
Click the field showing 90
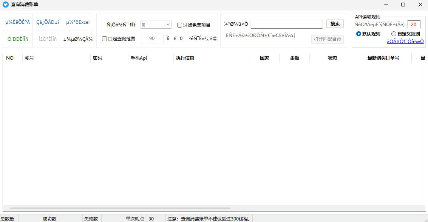(152, 39)
